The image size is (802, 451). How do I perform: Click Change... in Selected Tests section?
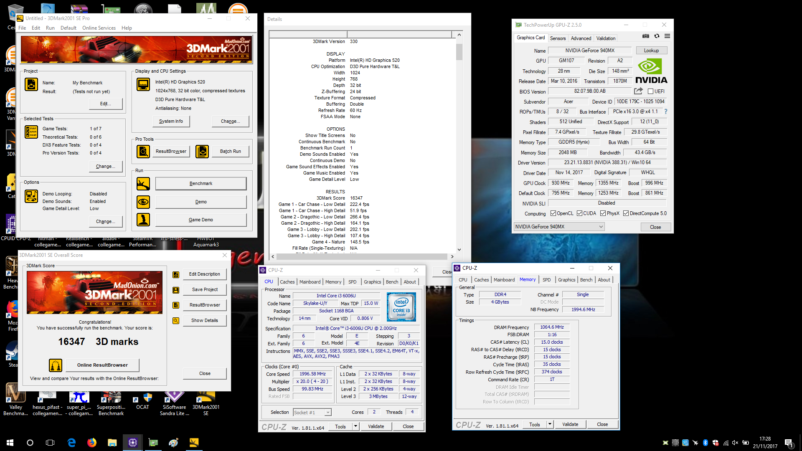tap(106, 166)
